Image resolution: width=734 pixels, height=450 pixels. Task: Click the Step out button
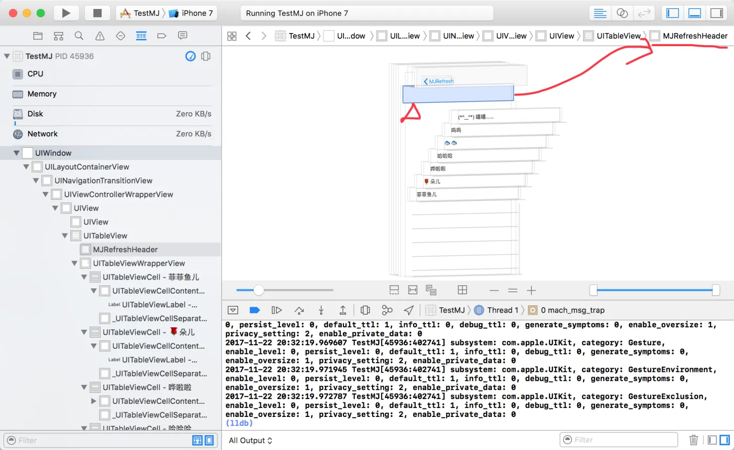(343, 310)
